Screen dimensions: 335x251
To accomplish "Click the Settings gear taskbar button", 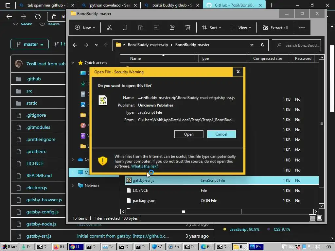I will [174, 247].
